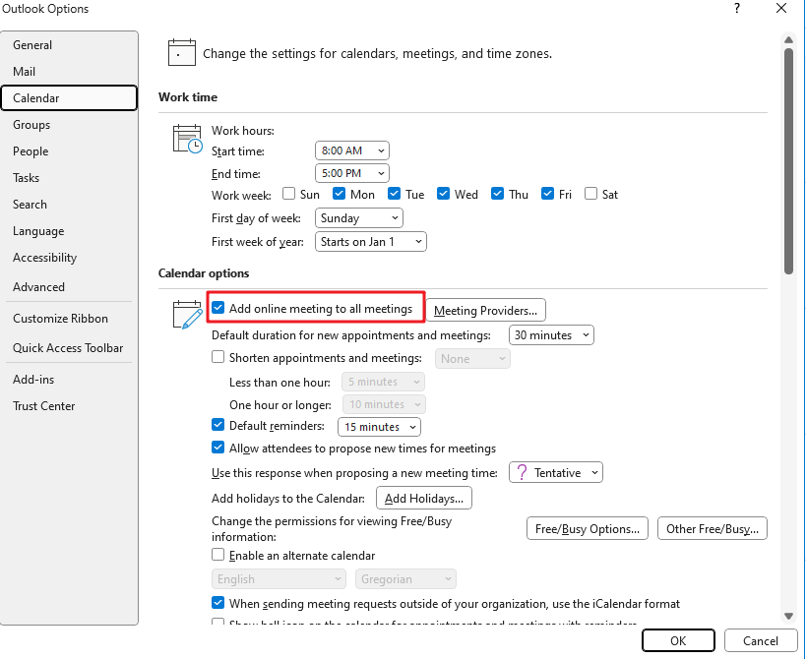Open the First week of year dropdown
The image size is (806, 659).
[x=371, y=241]
